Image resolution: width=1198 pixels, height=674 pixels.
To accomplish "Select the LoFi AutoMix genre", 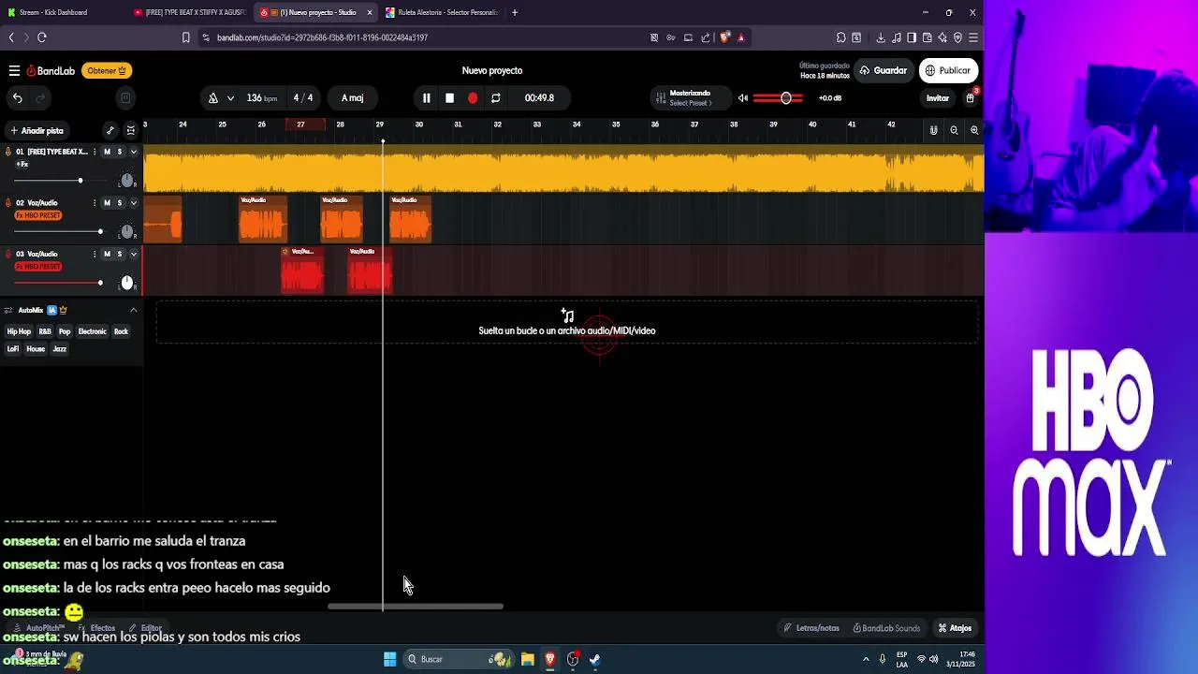I will [x=13, y=349].
